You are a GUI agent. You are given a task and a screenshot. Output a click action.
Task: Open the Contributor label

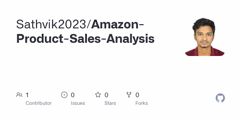point(39,103)
